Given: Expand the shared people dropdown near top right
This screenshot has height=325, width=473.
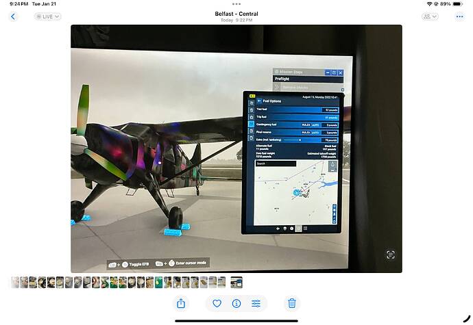Looking at the screenshot, I should tap(430, 16).
